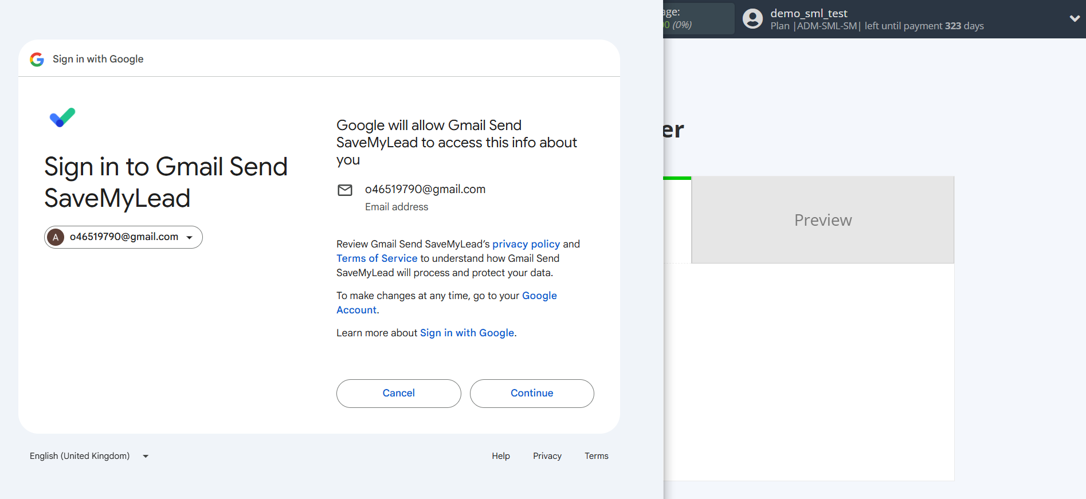Click the usage statistics box
The image size is (1086, 499).
[x=699, y=18]
